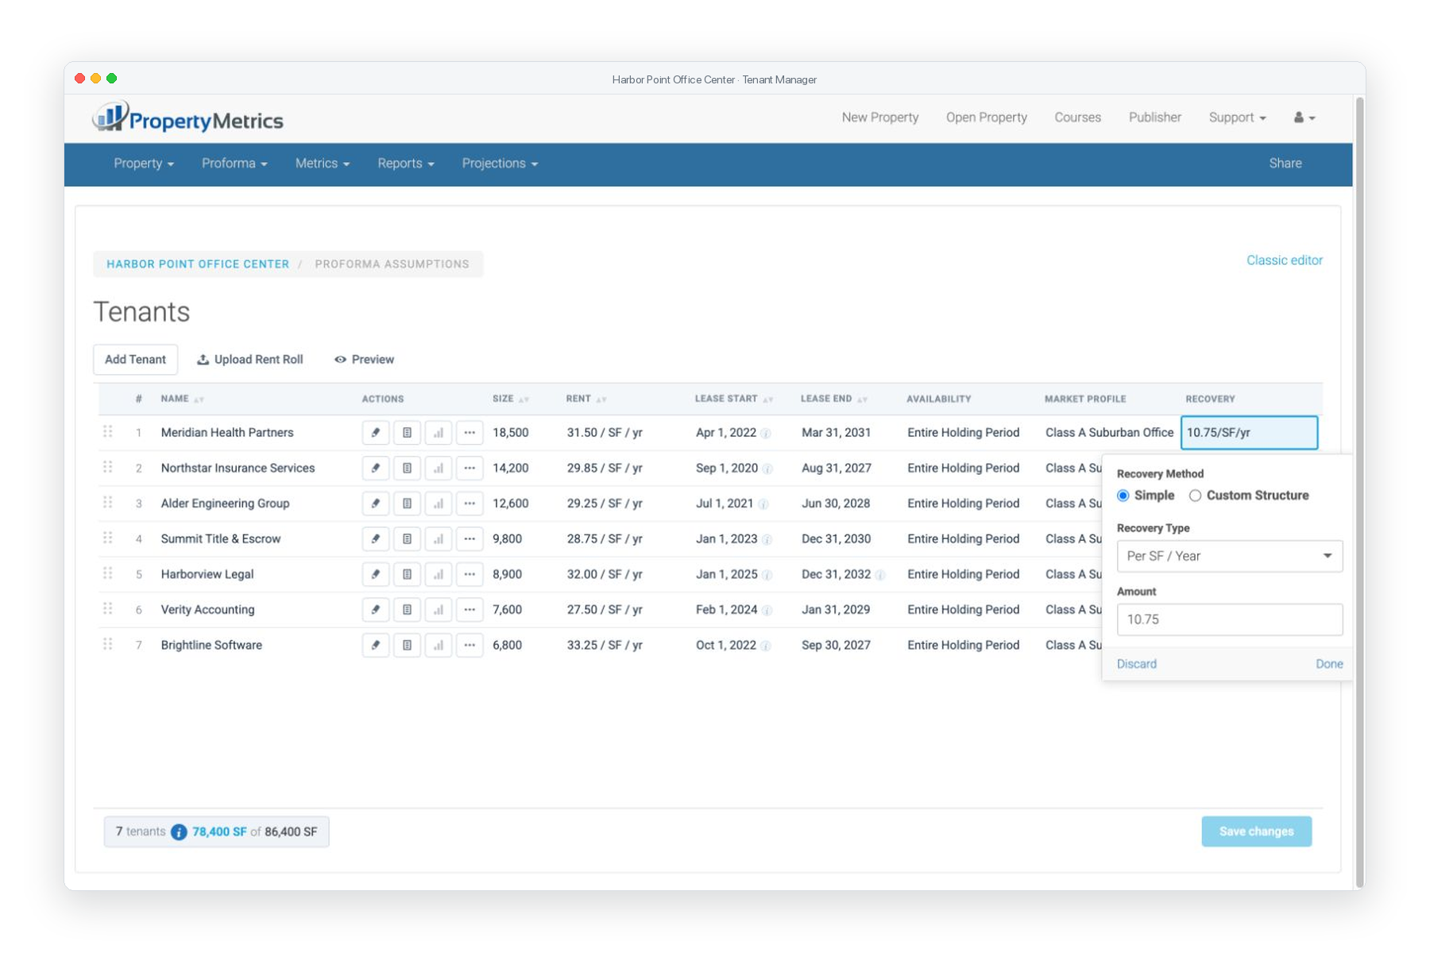The width and height of the screenshot is (1430, 953).
Task: Expand the Proforma menu
Action: coord(234,164)
